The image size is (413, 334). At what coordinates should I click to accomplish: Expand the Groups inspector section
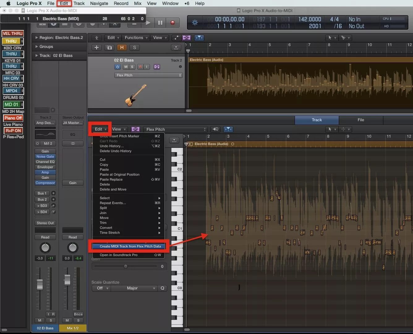37,47
